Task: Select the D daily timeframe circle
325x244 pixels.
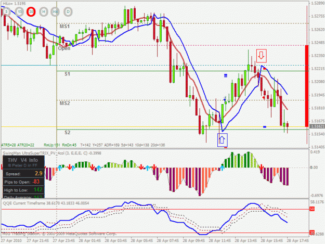Action: click(68, 11)
